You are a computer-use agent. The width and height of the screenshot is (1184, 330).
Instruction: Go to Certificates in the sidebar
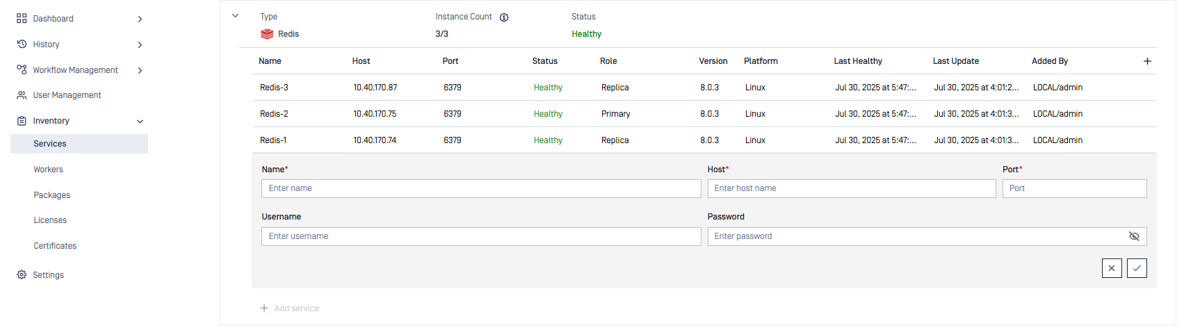(x=55, y=246)
